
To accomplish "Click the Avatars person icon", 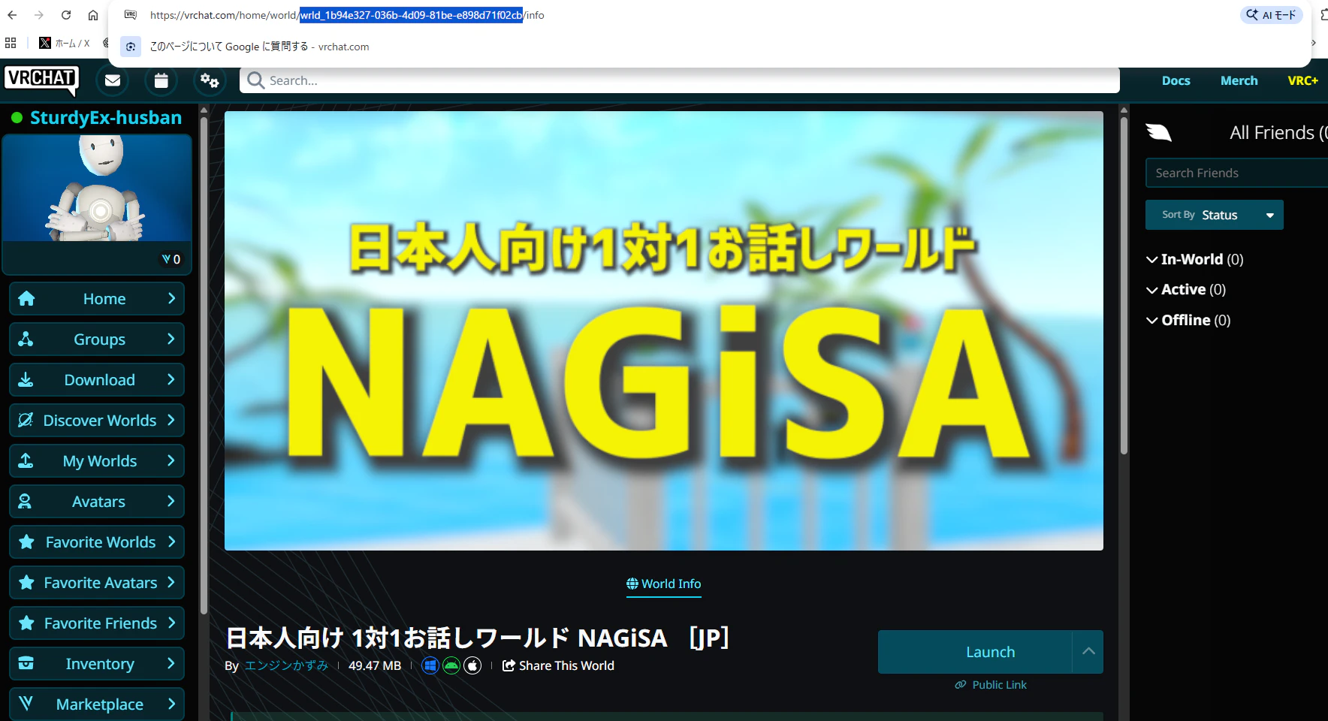I will pyautogui.click(x=25, y=501).
